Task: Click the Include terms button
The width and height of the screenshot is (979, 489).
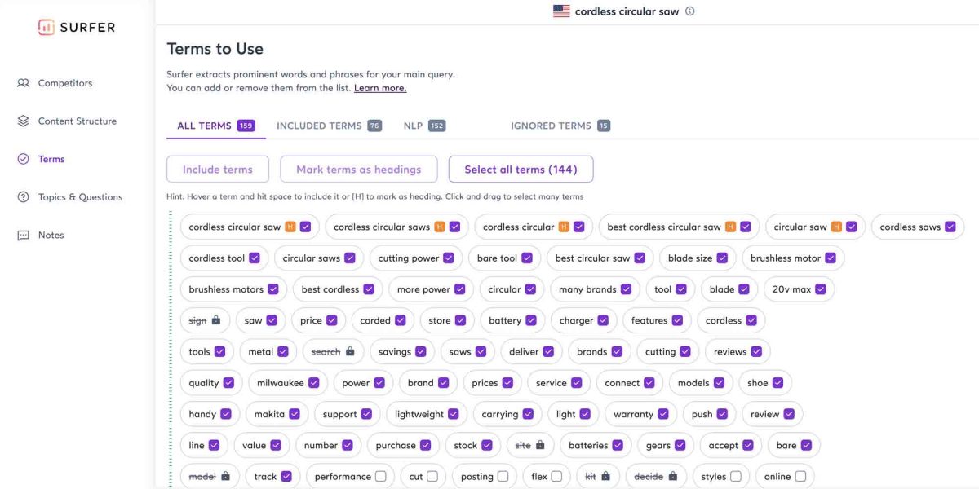Action: (218, 170)
